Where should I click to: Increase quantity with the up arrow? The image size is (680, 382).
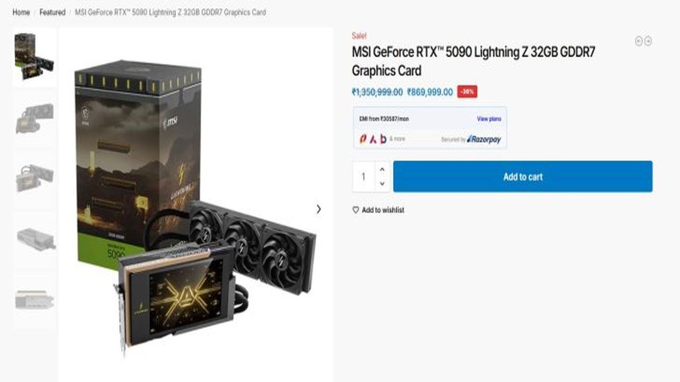(x=382, y=169)
